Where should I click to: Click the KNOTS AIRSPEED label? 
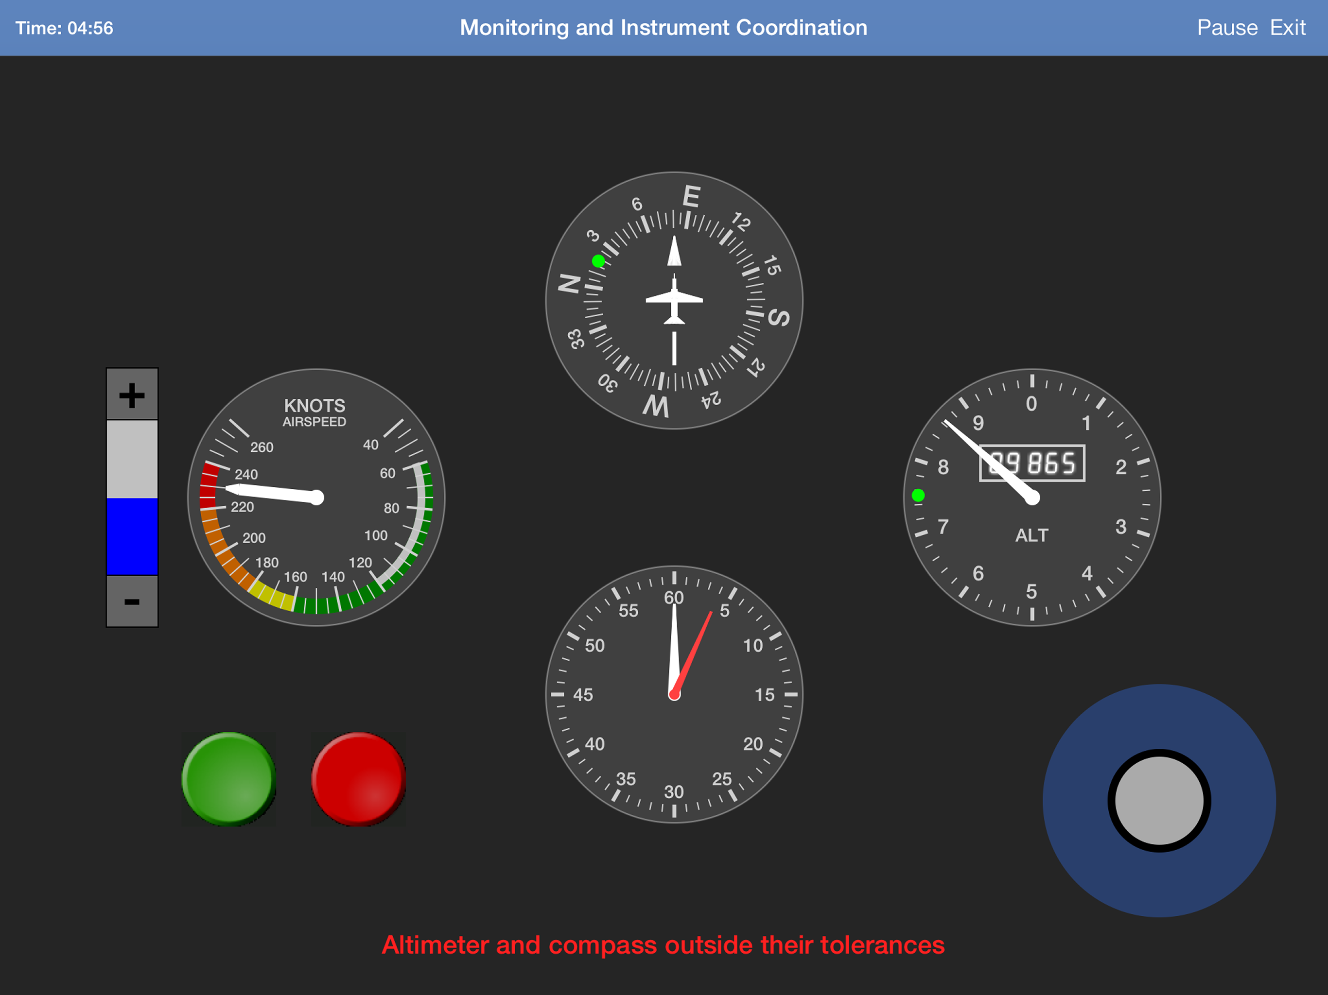click(x=315, y=413)
